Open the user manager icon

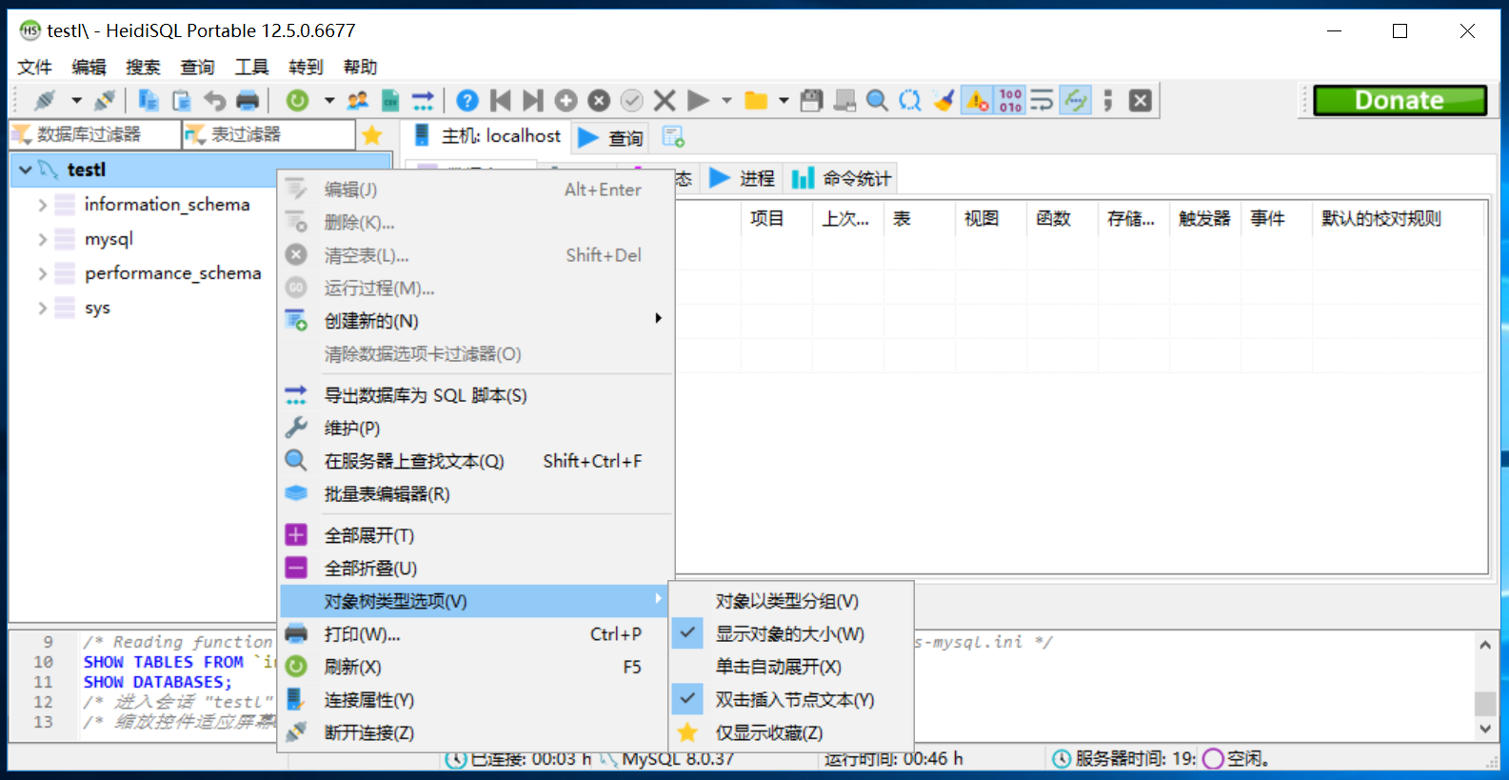pyautogui.click(x=358, y=100)
